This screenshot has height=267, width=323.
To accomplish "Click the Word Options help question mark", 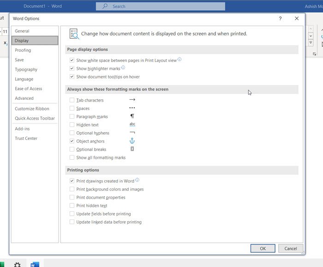I will click(x=280, y=18).
